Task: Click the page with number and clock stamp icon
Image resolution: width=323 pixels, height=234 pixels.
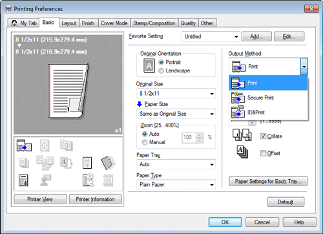Action: point(88,180)
